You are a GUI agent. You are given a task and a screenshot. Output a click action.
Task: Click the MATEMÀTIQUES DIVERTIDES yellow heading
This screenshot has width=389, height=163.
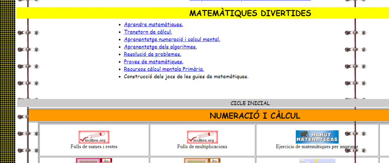pyautogui.click(x=250, y=13)
